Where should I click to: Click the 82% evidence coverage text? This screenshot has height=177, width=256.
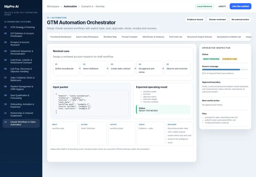coord(218,73)
